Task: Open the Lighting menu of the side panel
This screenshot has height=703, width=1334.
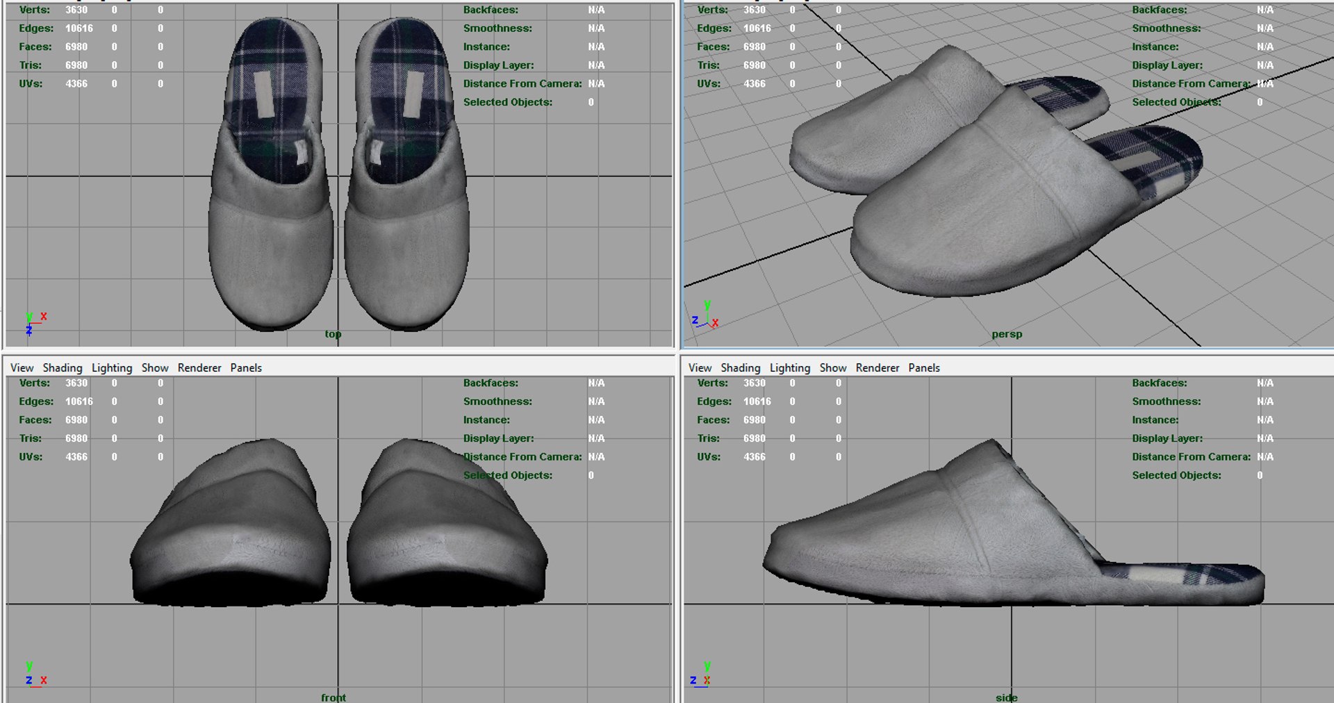Action: click(x=790, y=367)
